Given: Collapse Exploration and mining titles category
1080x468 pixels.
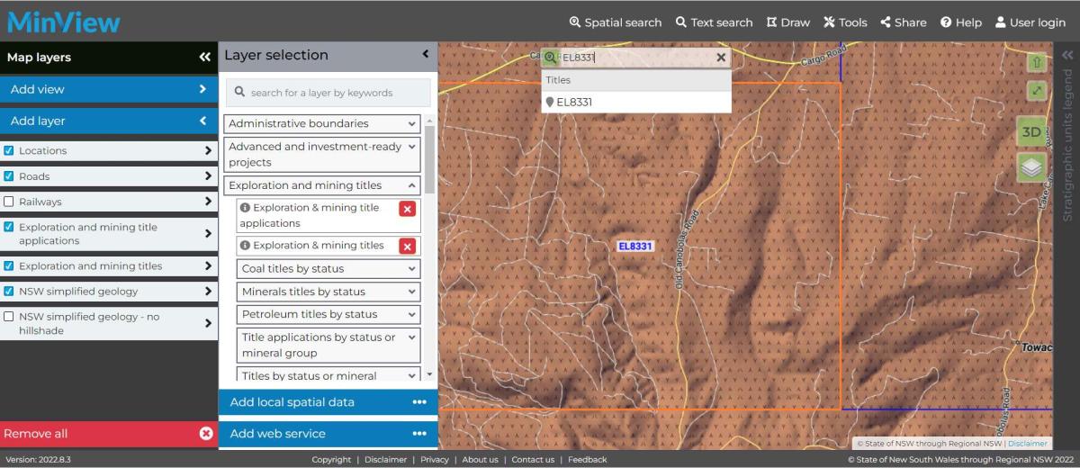Looking at the screenshot, I should click(322, 185).
